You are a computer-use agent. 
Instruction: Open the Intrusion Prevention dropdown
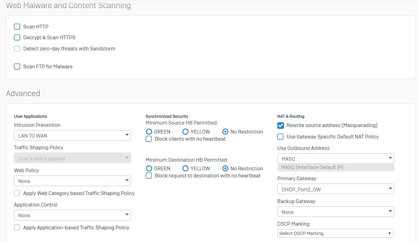[x=72, y=135]
